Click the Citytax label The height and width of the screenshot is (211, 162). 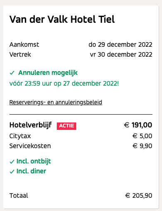pos(20,136)
